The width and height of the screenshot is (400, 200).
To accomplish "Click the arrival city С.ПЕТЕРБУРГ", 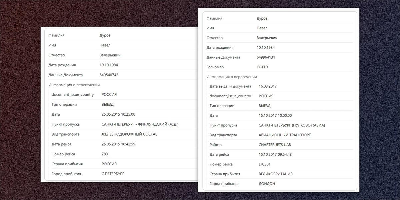I will (115, 174).
